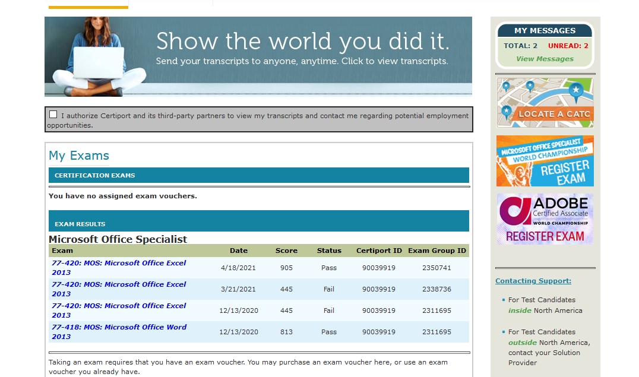Click the Contacting Support link
The height and width of the screenshot is (377, 639).
click(533, 281)
